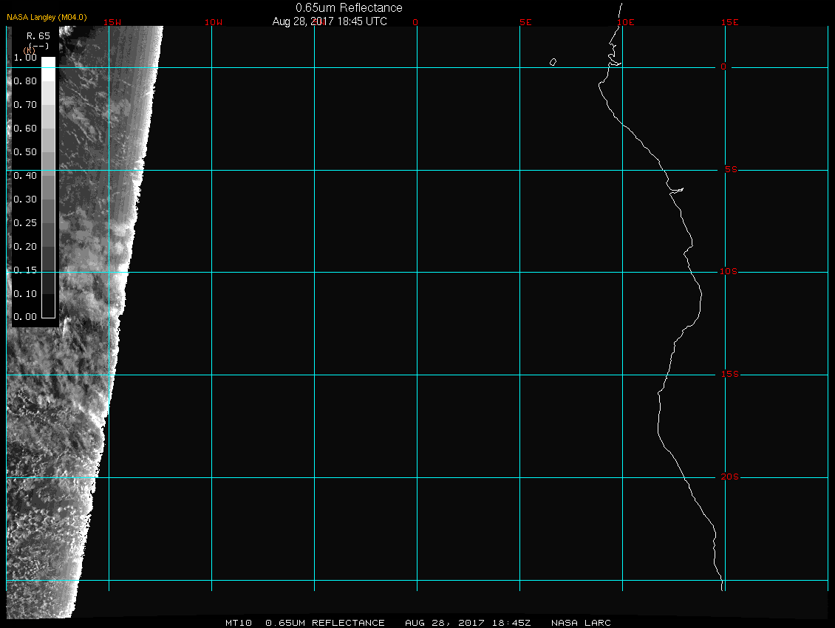Click the 10S latitude label
The image size is (835, 628).
(729, 272)
